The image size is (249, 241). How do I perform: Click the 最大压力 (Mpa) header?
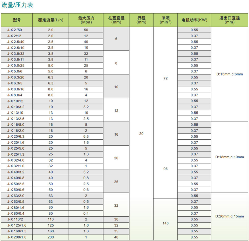point(86,20)
